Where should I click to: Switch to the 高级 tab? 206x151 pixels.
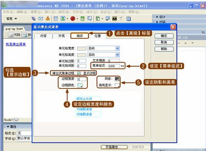pos(80,36)
